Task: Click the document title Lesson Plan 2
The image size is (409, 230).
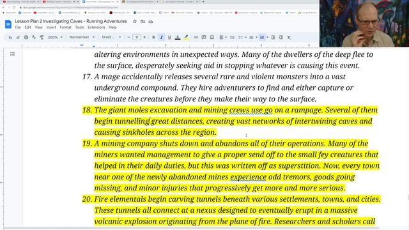Action: pyautogui.click(x=71, y=21)
